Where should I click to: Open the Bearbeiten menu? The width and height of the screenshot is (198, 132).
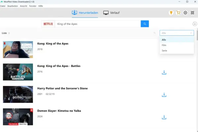(13, 6)
